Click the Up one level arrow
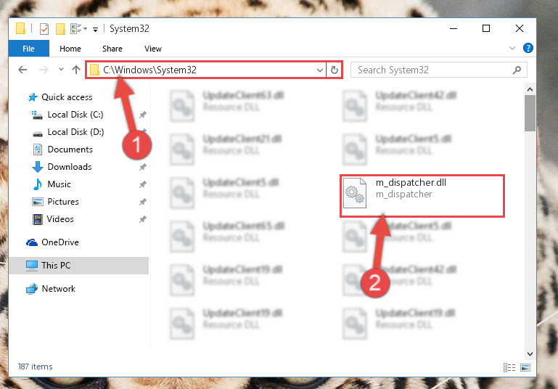This screenshot has width=558, height=389. pyautogui.click(x=75, y=70)
